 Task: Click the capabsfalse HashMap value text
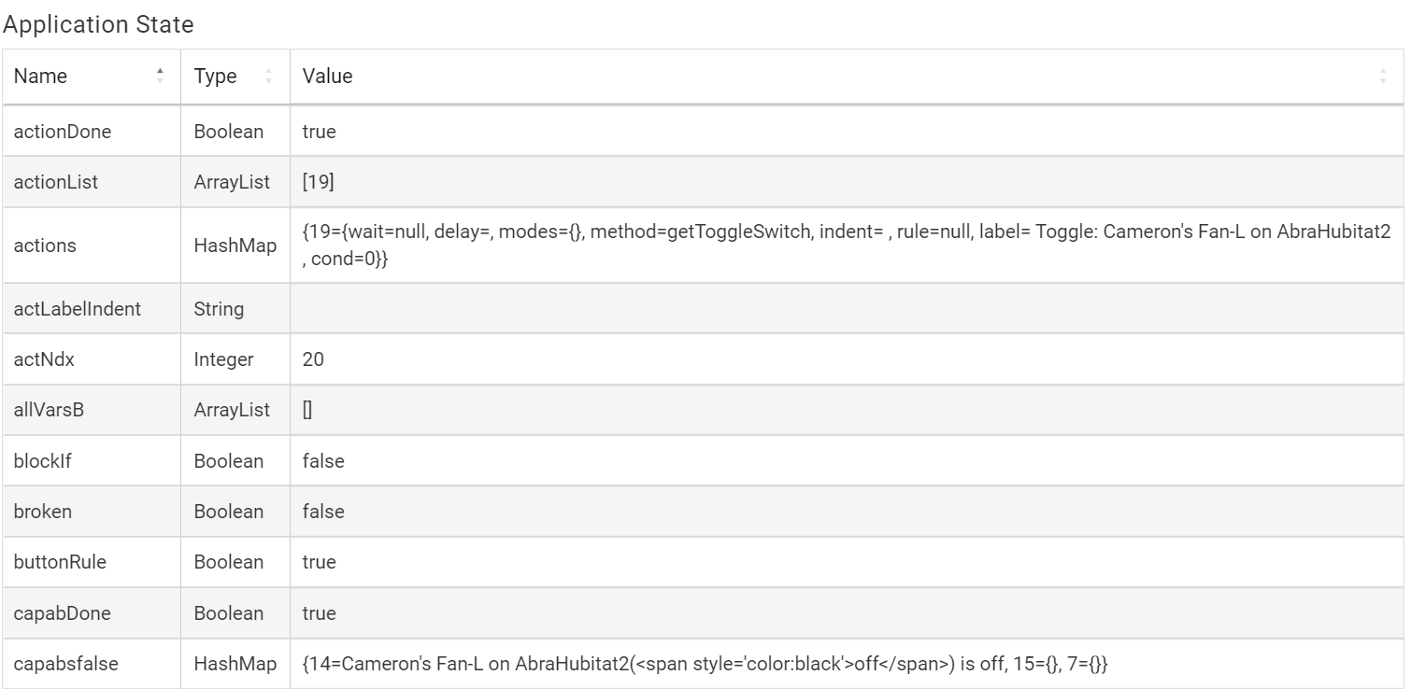pos(705,664)
